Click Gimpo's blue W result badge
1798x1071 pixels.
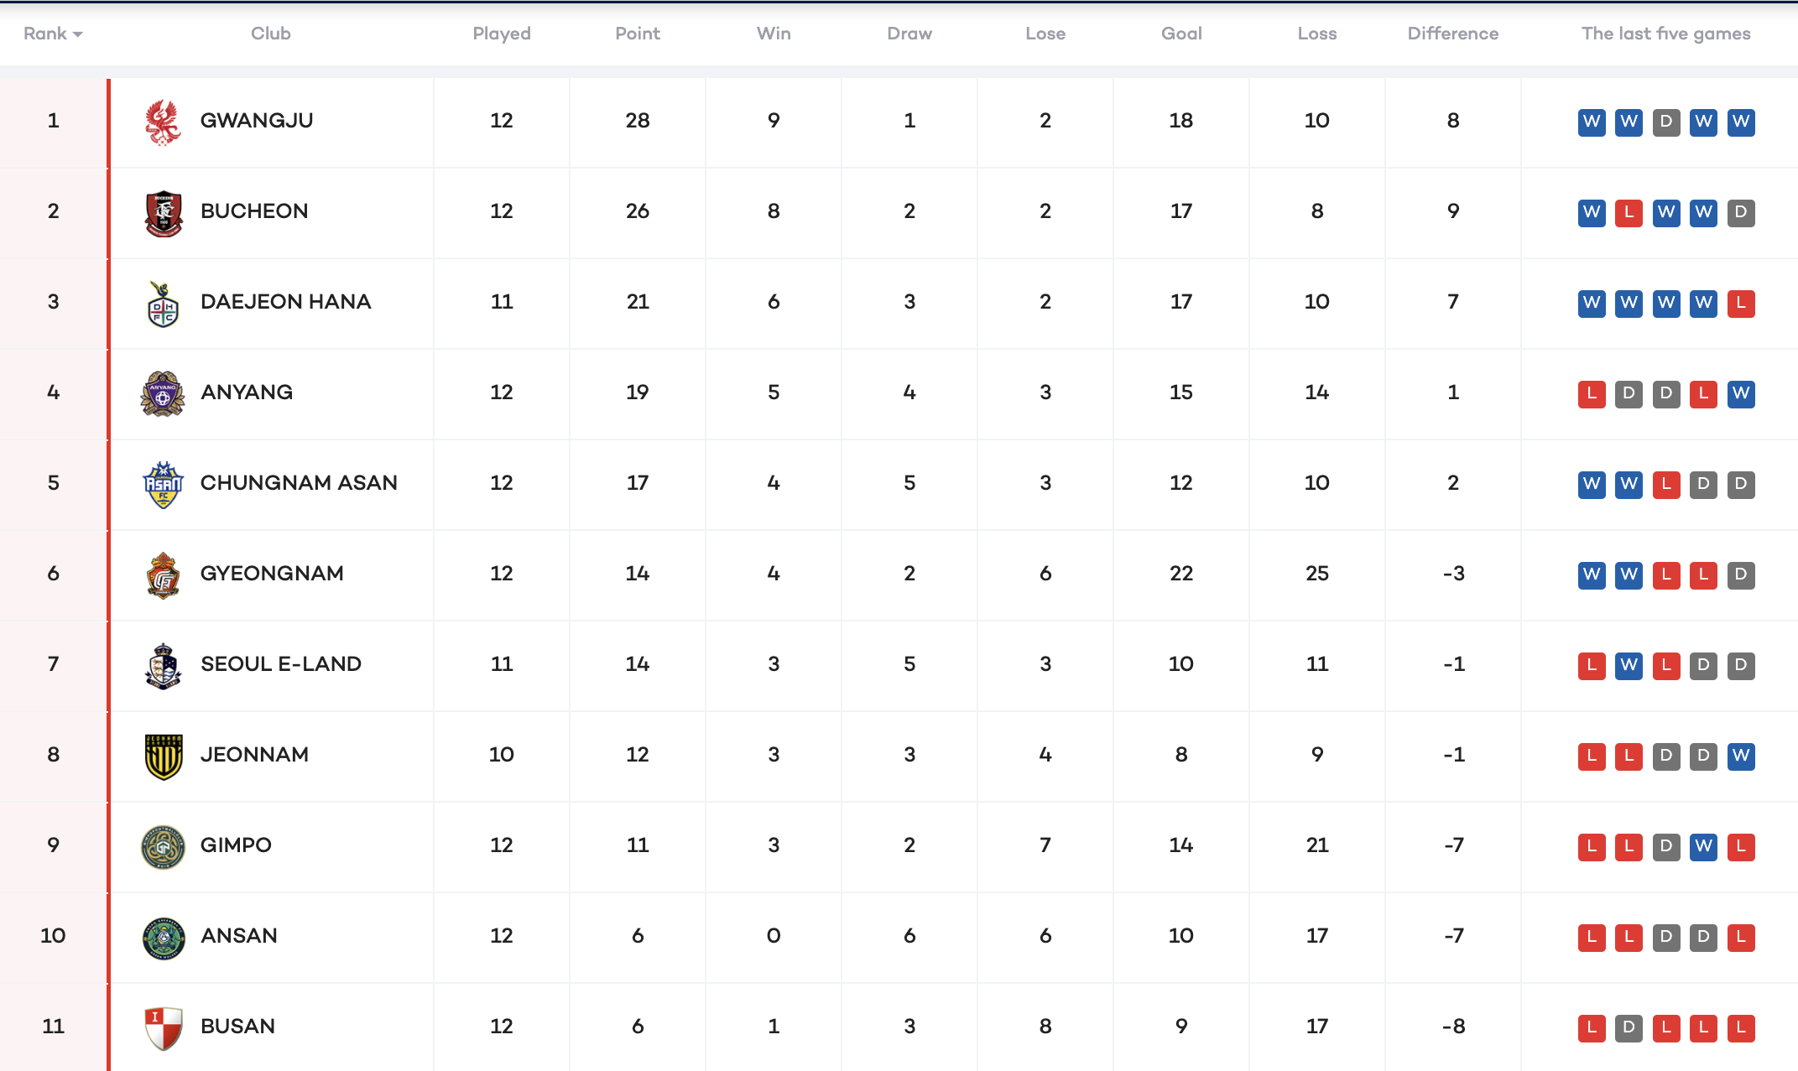[x=1703, y=846]
